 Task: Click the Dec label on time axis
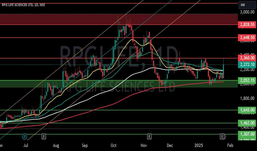pos(170,145)
